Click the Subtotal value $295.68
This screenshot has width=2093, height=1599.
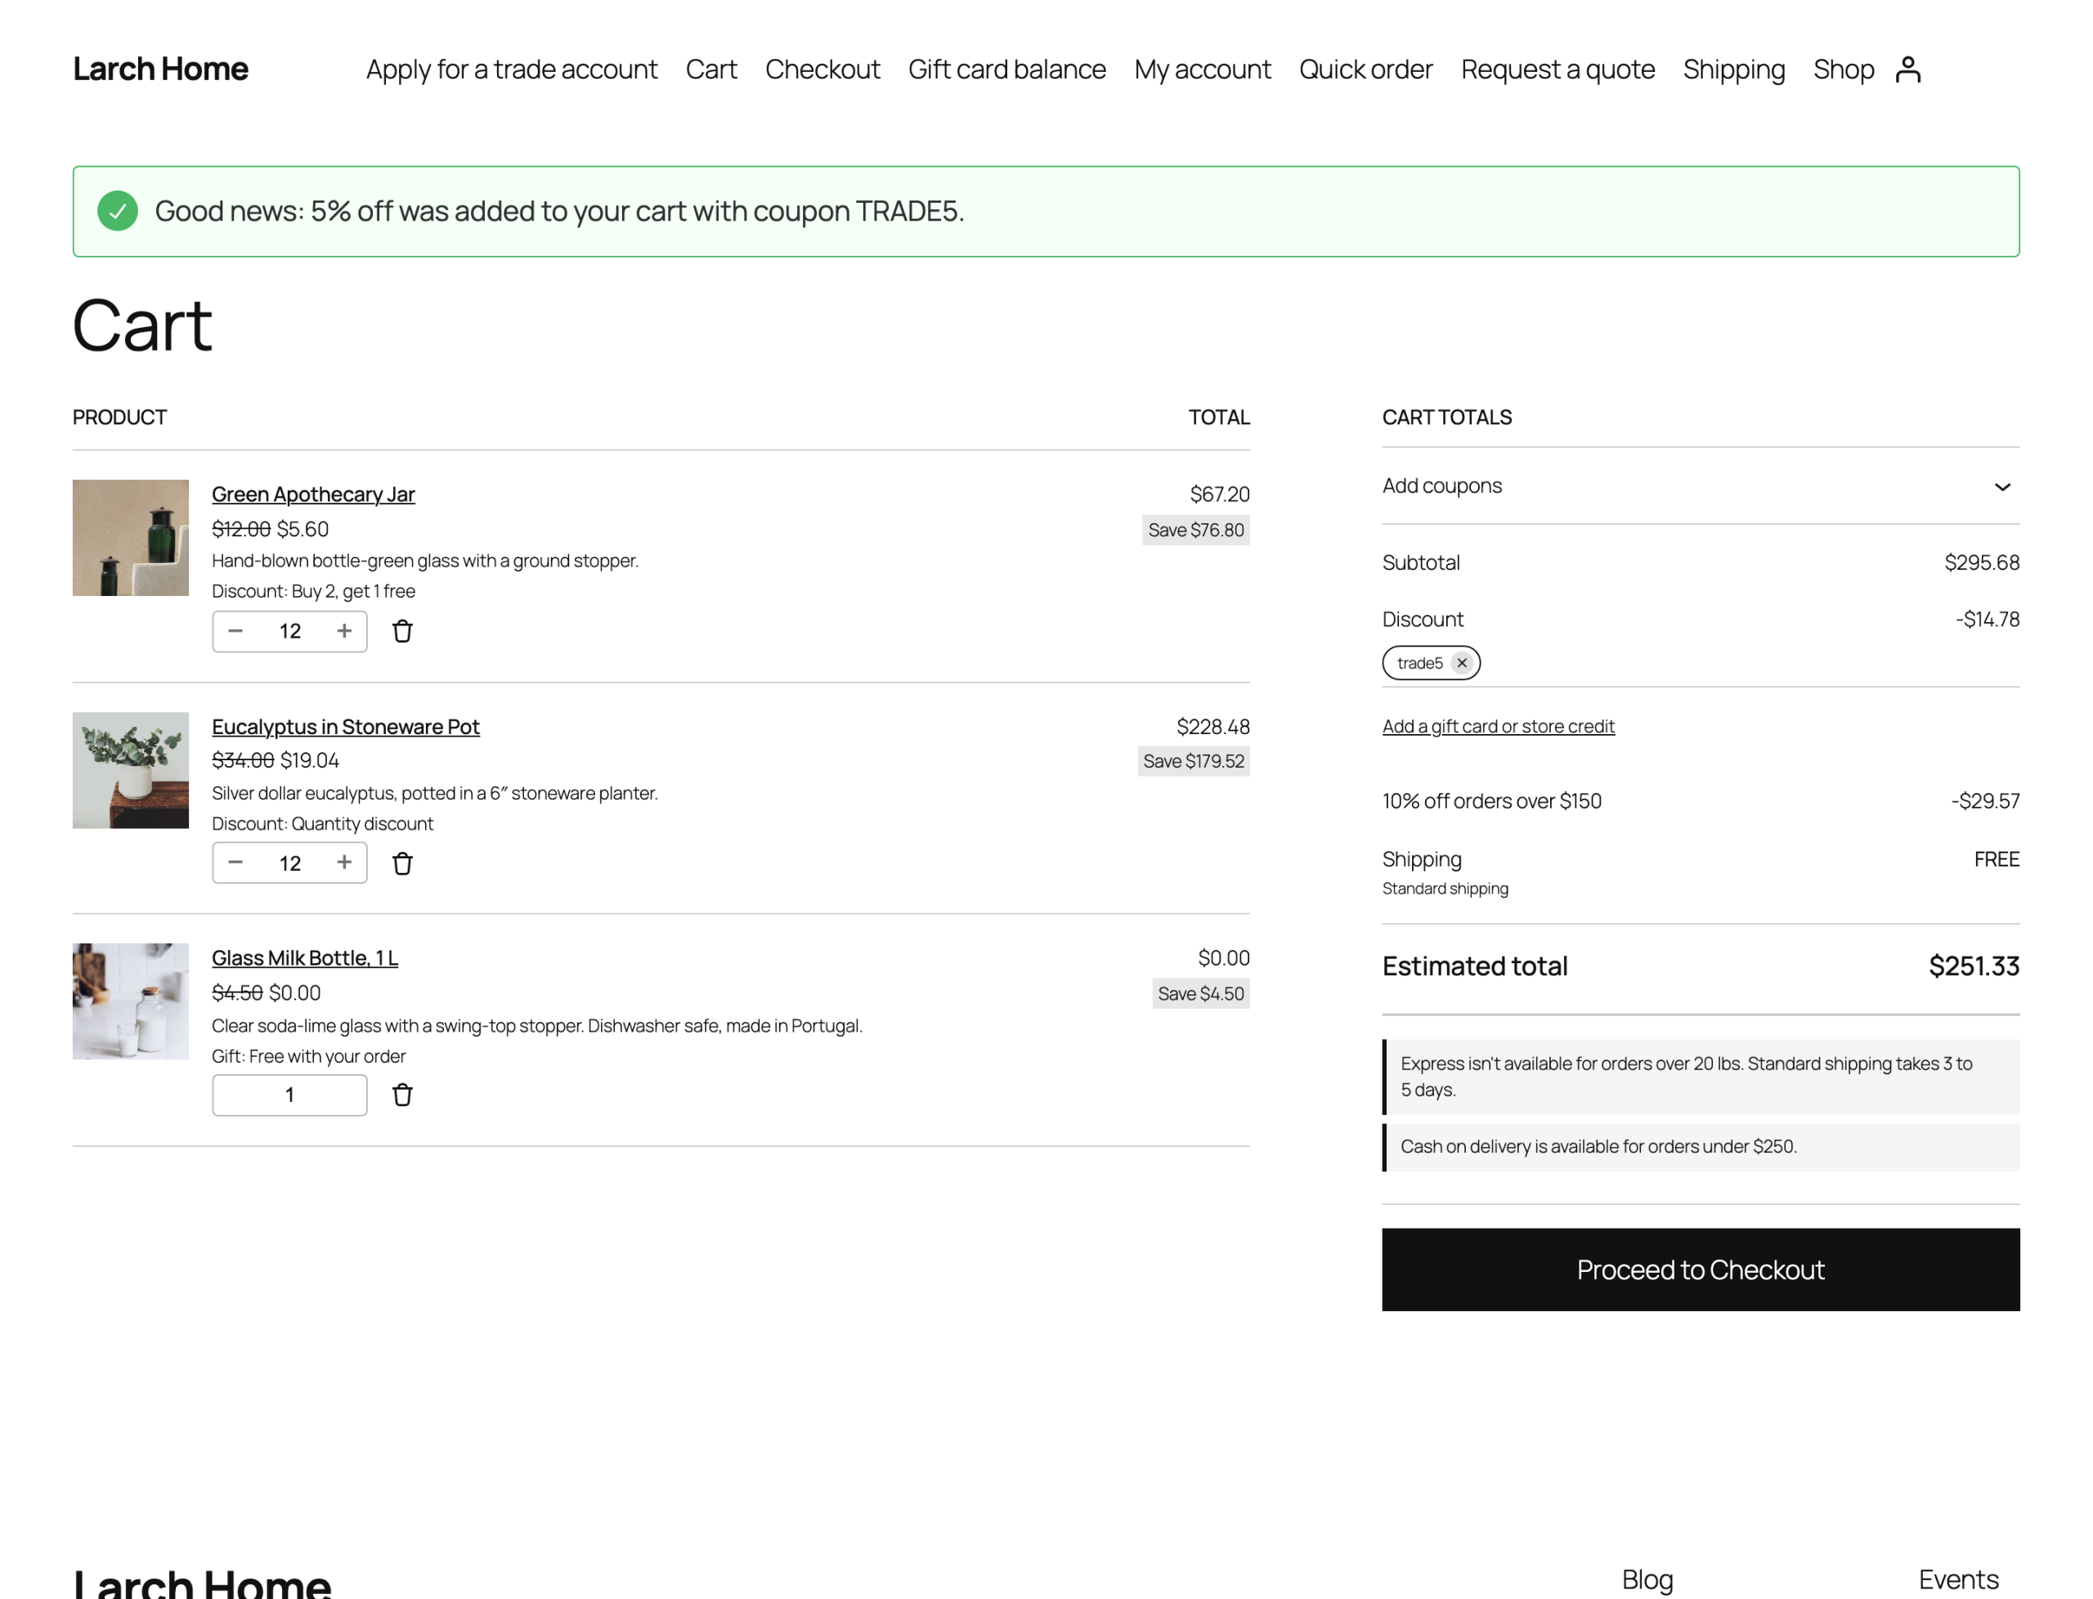(1982, 562)
